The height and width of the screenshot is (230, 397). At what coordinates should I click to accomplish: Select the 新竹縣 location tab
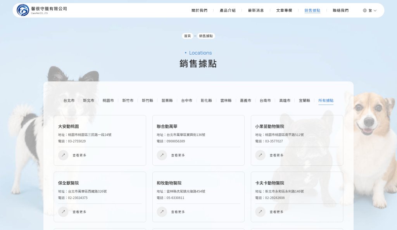147,100
